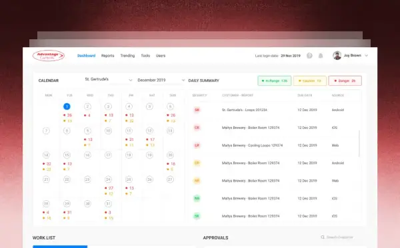The image size is (400, 248).
Task: Select calendar day 12
Action: pyautogui.click(x=149, y=131)
